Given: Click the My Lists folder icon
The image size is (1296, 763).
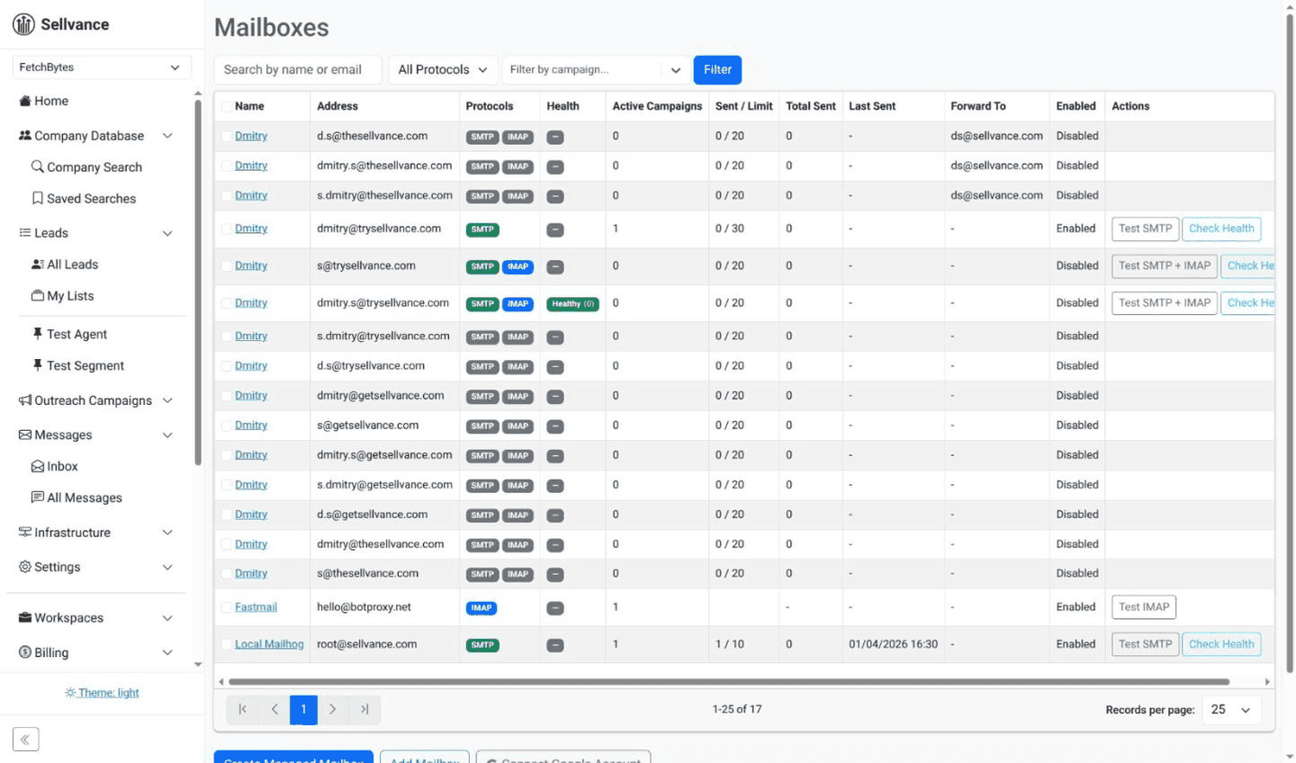Looking at the screenshot, I should pyautogui.click(x=38, y=295).
